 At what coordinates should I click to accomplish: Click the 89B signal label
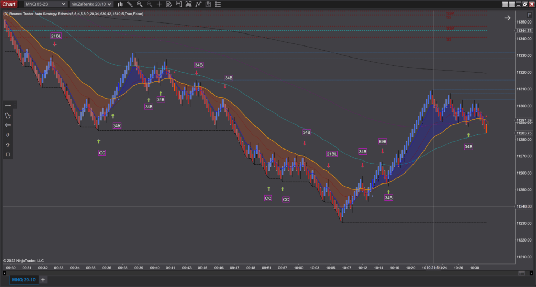coord(383,141)
